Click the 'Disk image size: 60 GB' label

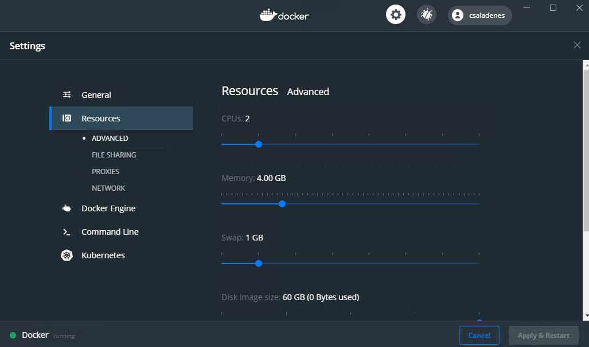point(290,297)
